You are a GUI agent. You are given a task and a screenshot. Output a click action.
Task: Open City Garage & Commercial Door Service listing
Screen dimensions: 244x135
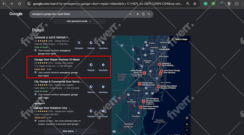coord(58,82)
